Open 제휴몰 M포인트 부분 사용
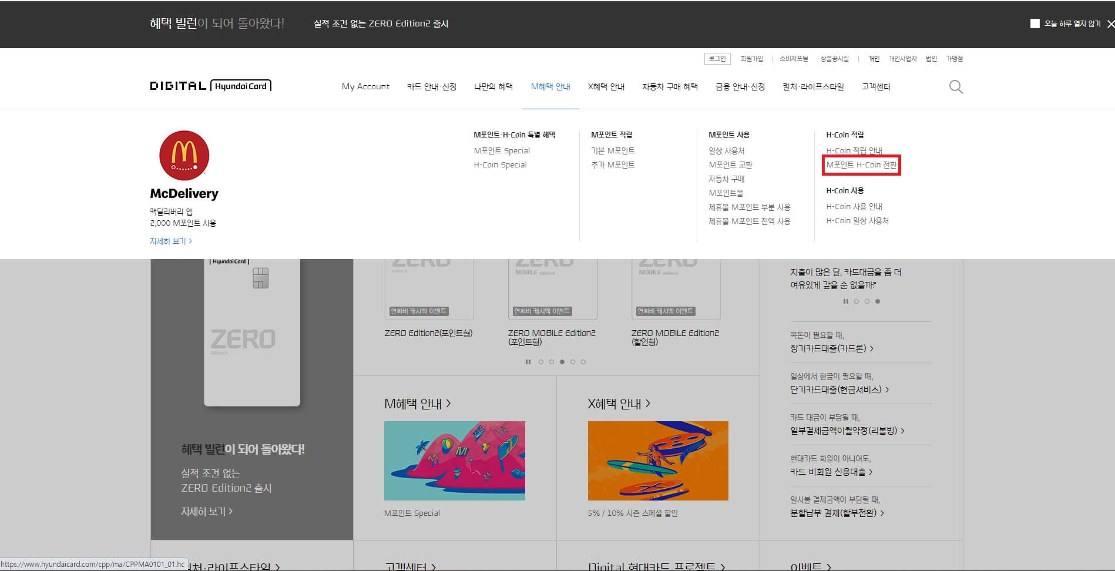The width and height of the screenshot is (1115, 571). point(750,207)
